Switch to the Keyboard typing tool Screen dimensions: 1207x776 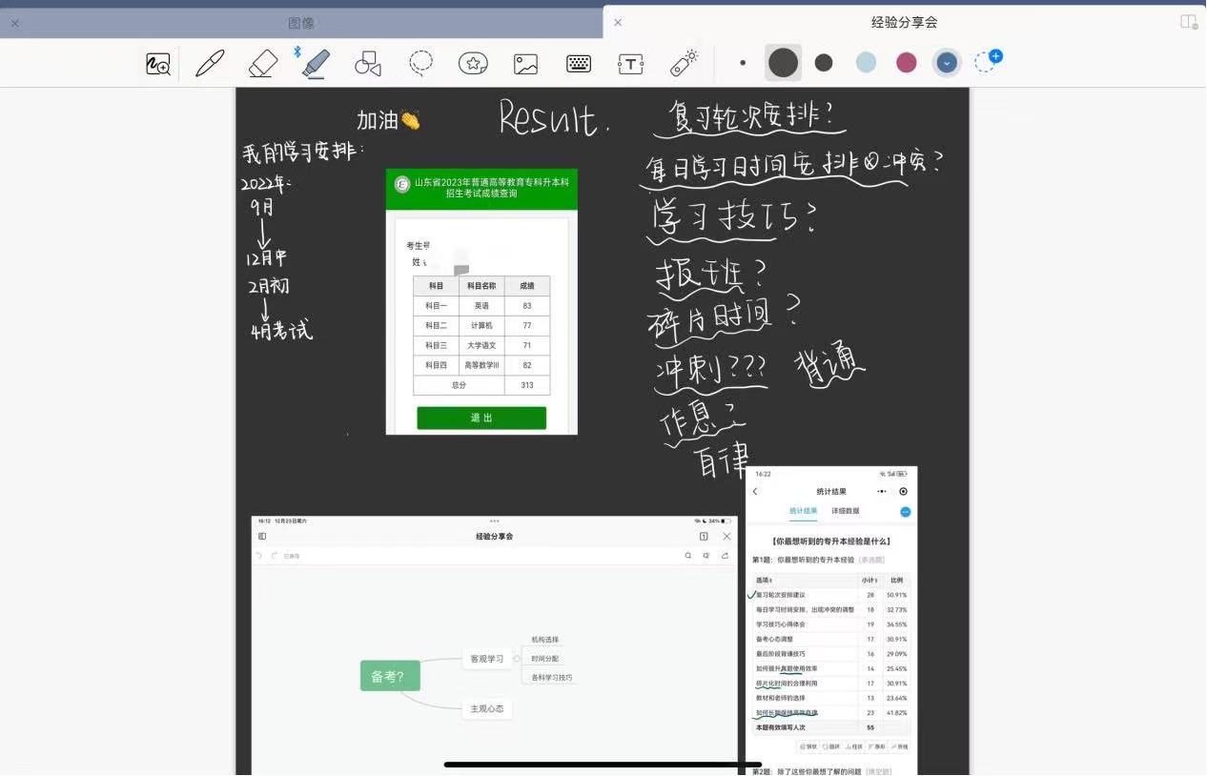(579, 64)
